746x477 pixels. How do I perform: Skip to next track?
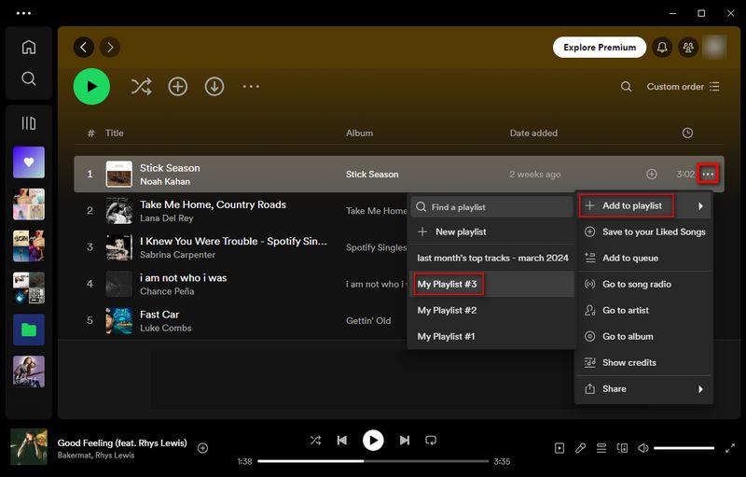click(x=405, y=441)
